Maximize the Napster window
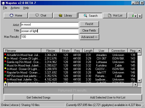The width and height of the screenshot is (145, 108). pyautogui.click(x=137, y=3)
